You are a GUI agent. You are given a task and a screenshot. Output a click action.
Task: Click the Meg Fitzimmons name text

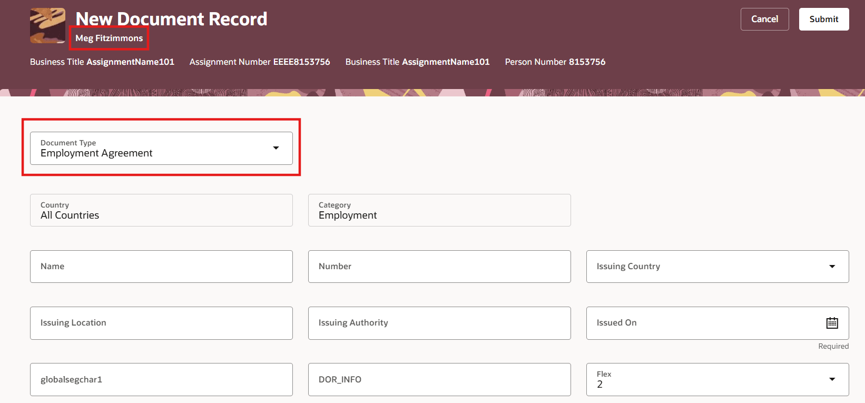point(109,38)
